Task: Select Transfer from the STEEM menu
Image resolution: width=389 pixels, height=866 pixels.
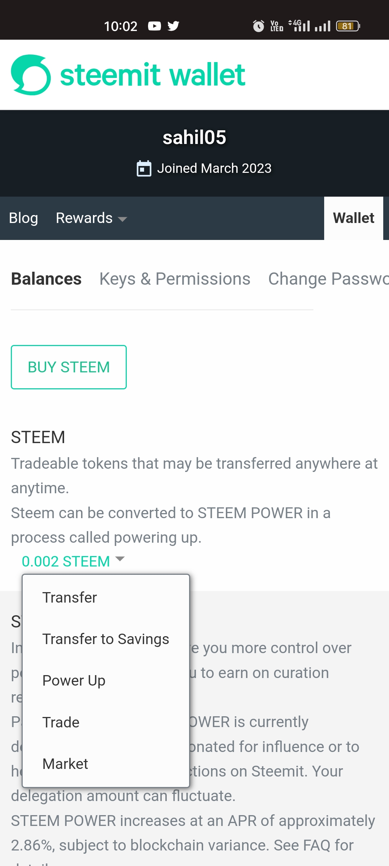Action: coord(70,598)
